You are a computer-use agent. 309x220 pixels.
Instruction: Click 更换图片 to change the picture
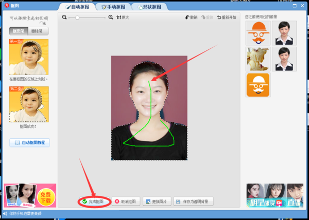[x=157, y=201]
